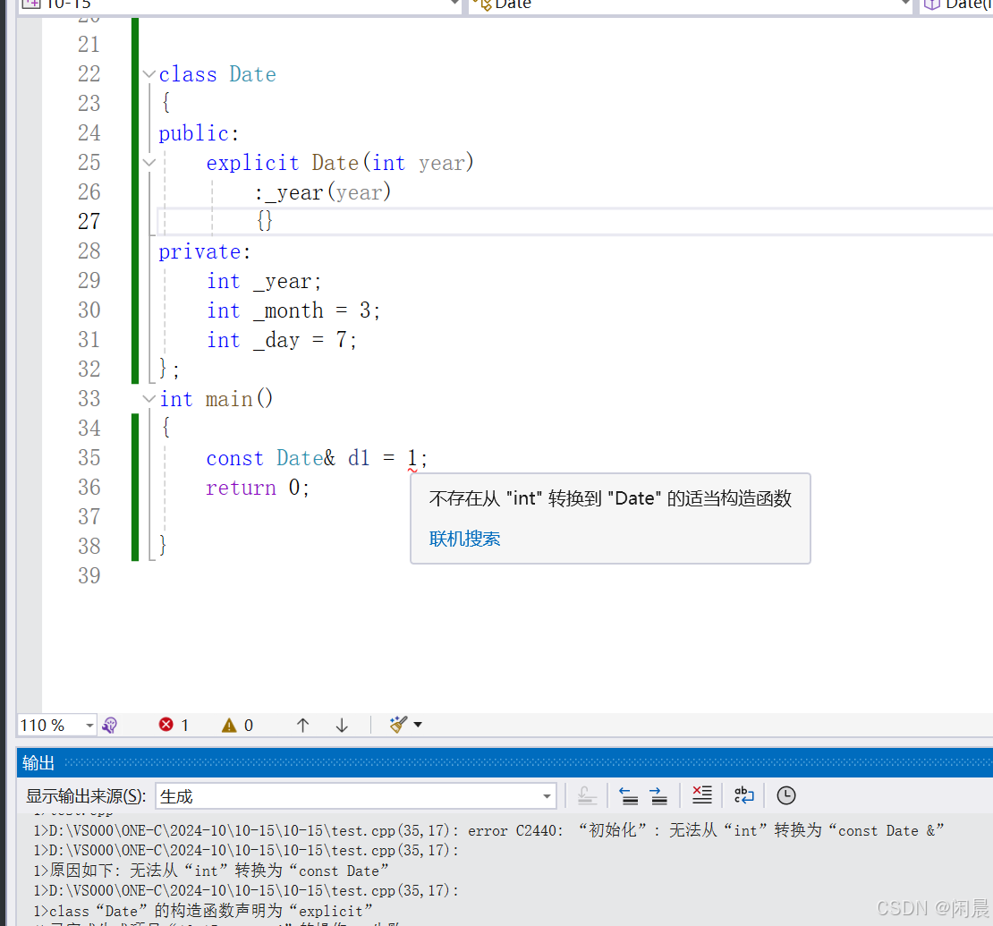993x926 pixels.
Task: Go to previous message in output
Action: 628,795
